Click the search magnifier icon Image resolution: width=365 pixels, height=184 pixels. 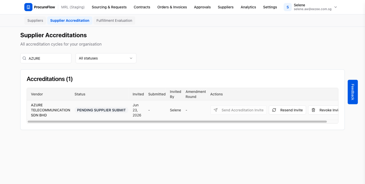25,58
